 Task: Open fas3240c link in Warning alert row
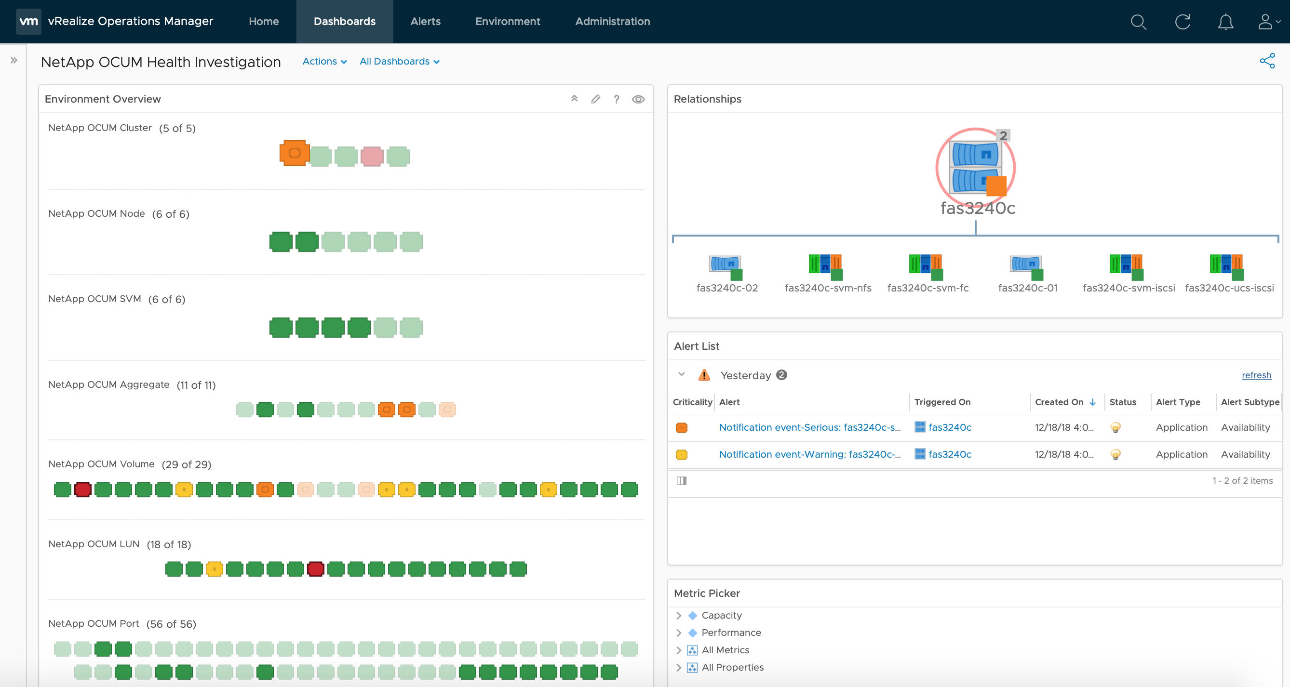(x=950, y=454)
